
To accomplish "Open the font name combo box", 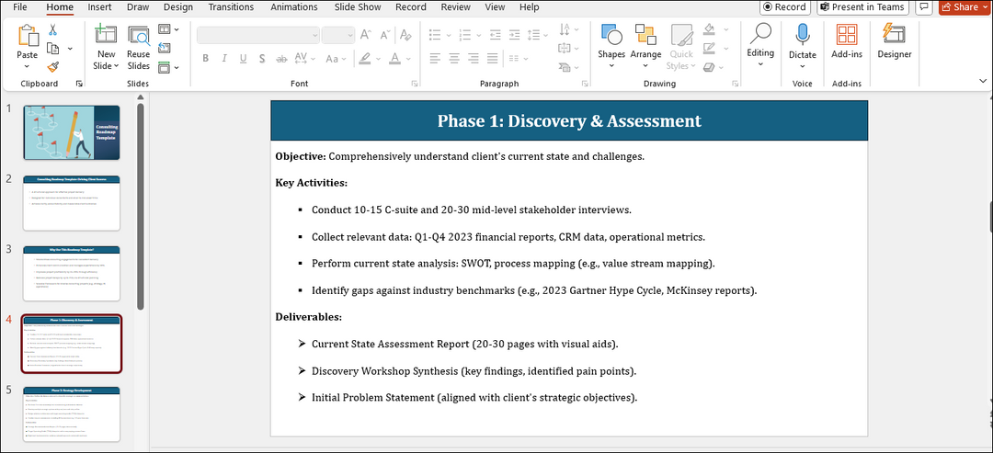I will (257, 35).
